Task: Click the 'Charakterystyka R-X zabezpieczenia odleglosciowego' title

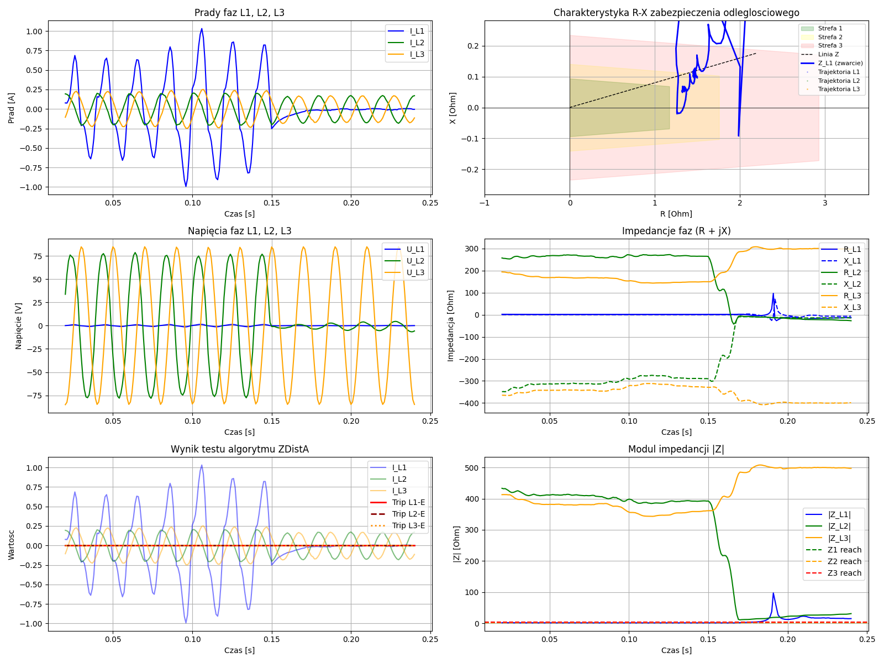Action: tap(676, 13)
